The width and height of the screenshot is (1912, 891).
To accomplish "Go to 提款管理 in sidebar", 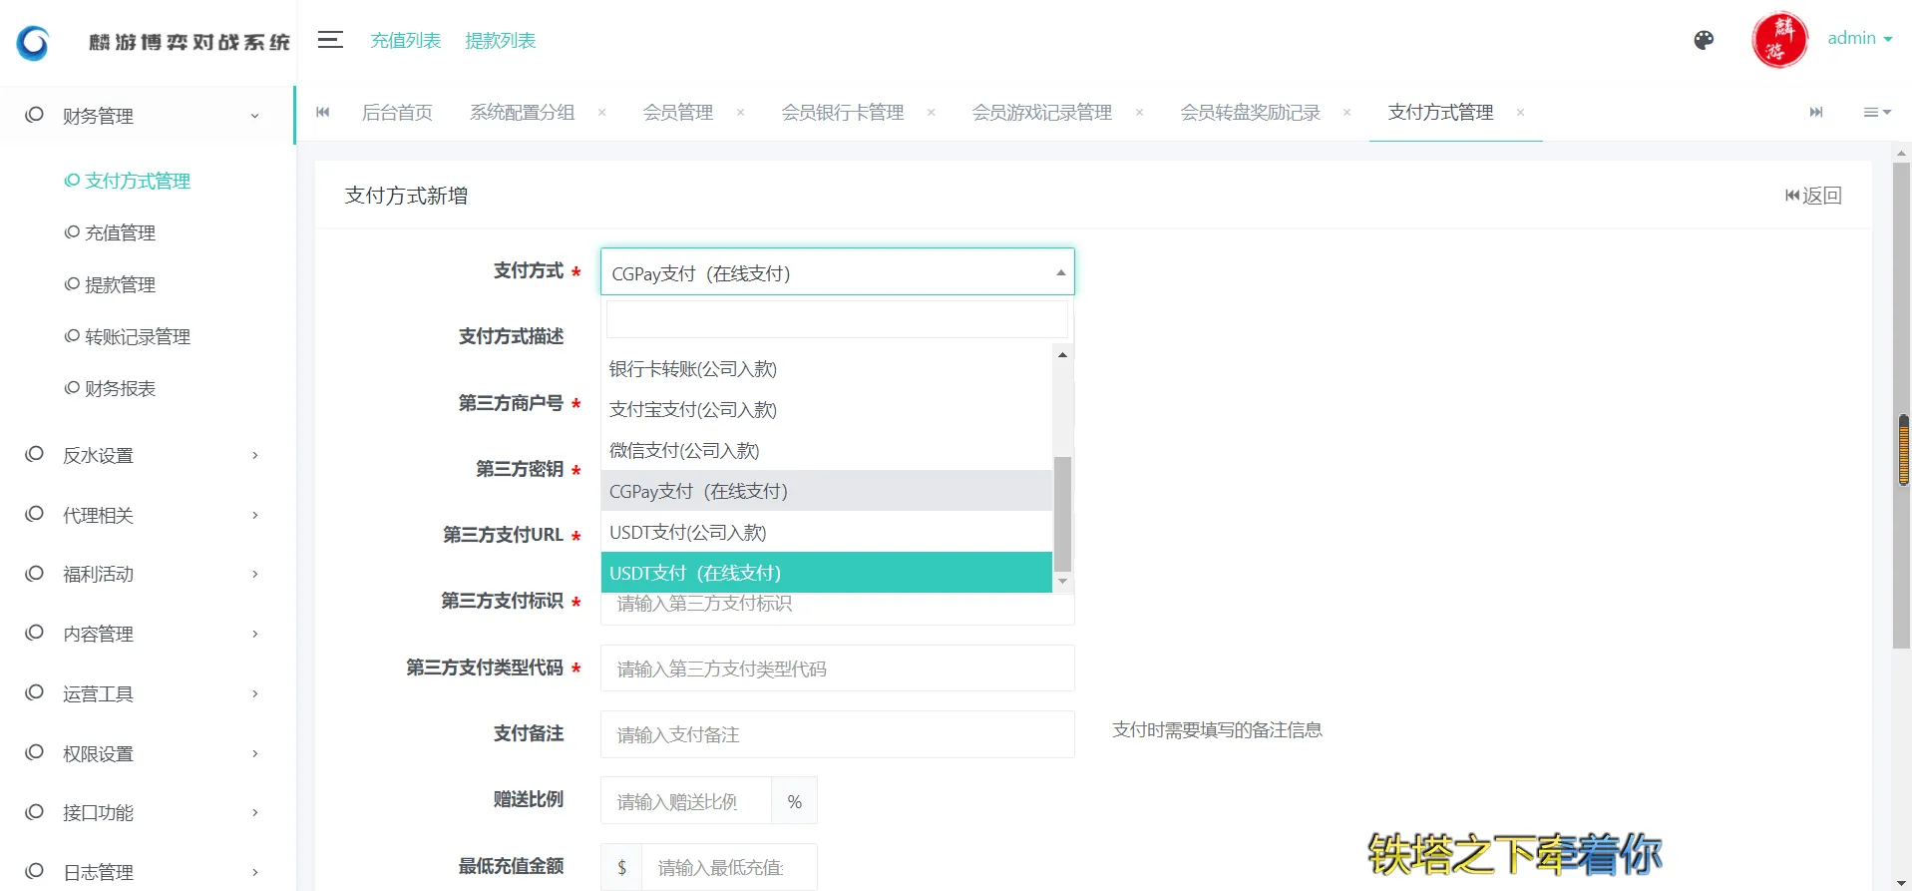I will [120, 285].
